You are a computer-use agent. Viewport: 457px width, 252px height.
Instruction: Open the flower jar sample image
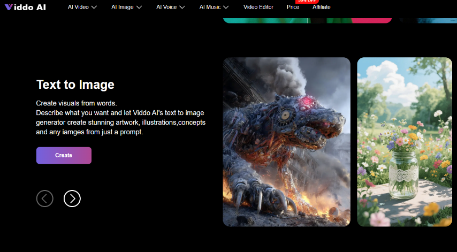pos(405,142)
